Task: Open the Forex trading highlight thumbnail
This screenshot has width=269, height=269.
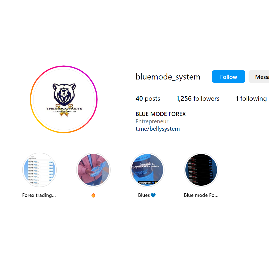Action: tap(39, 170)
